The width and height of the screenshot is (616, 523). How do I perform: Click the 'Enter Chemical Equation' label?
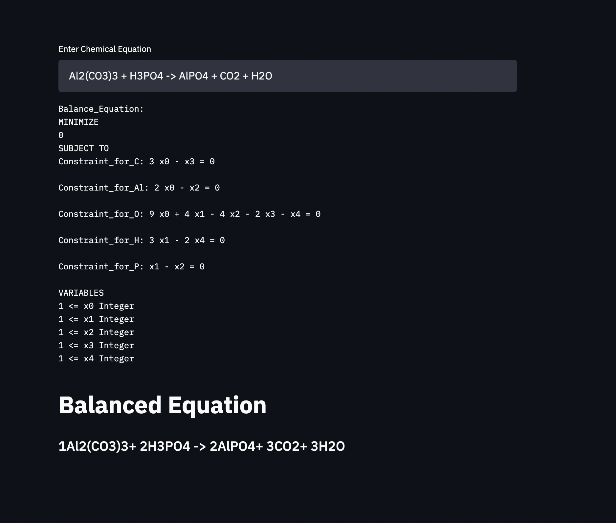coord(105,49)
